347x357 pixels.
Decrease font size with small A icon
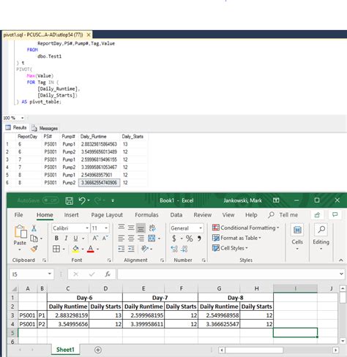[105, 238]
